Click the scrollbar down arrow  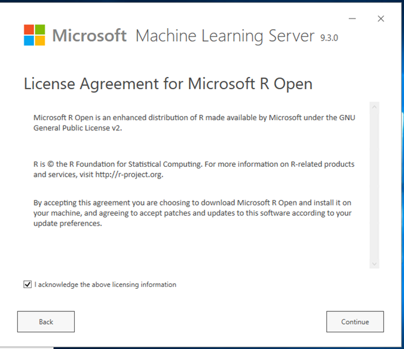click(374, 264)
